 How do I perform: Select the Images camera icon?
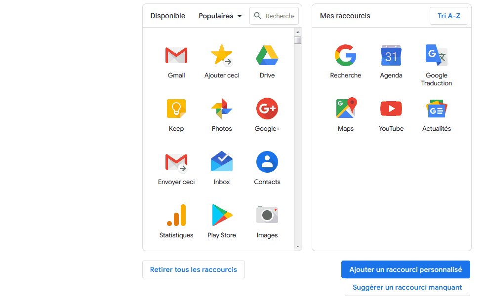tap(267, 215)
